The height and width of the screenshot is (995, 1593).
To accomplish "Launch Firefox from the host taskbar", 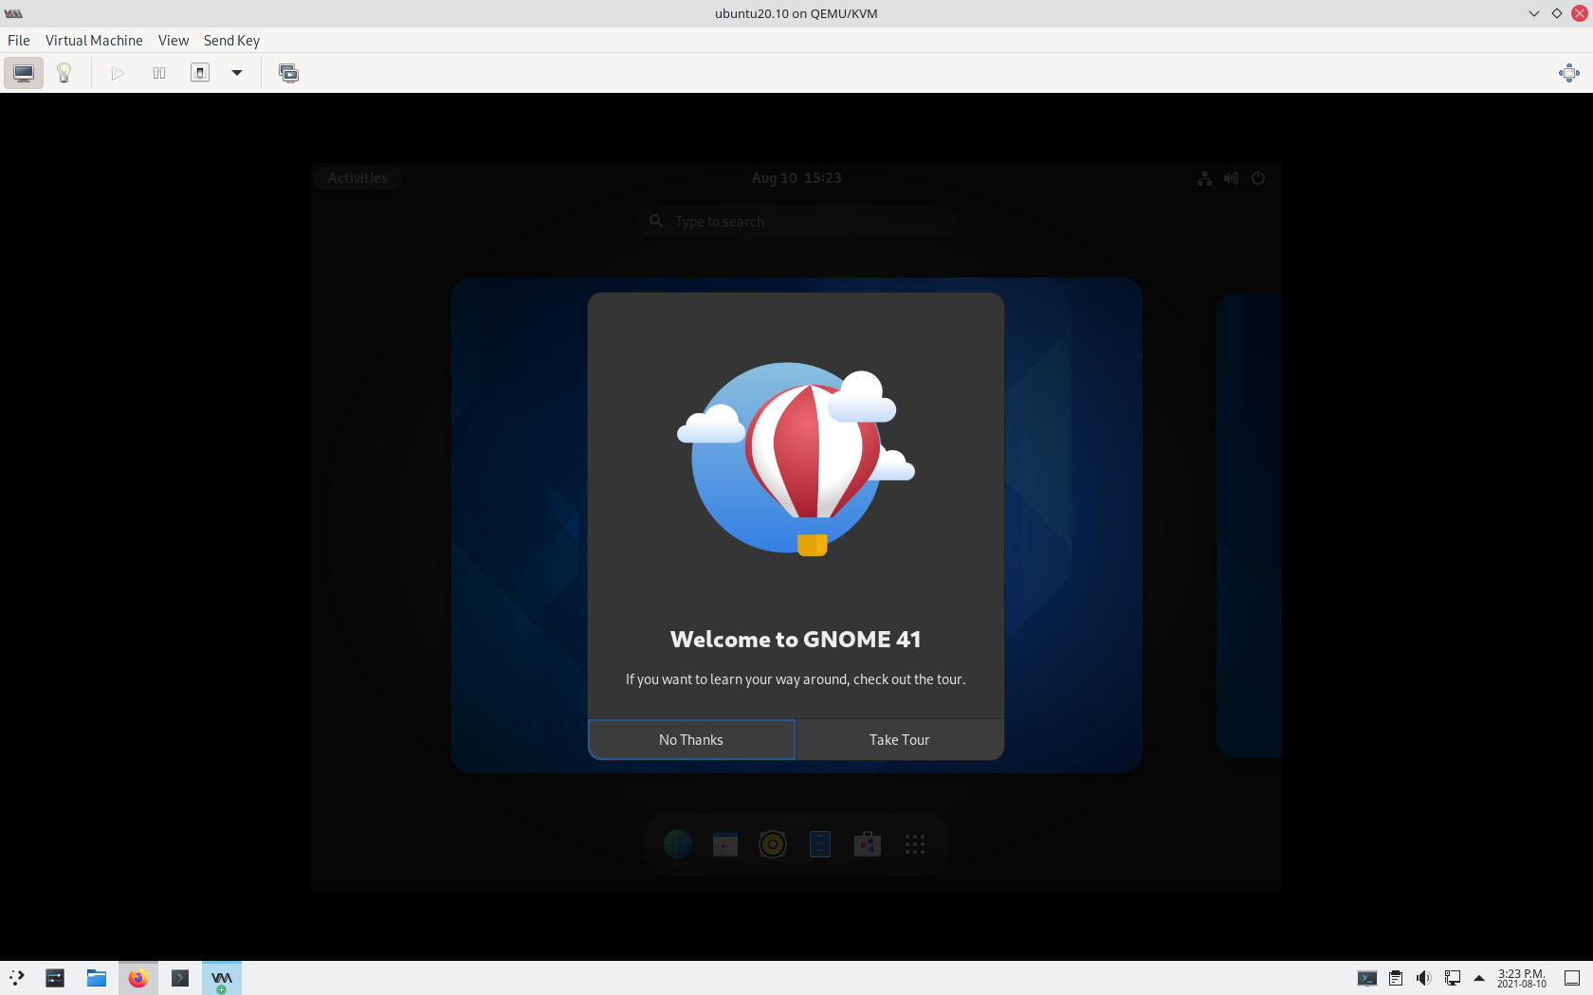I will click(137, 978).
